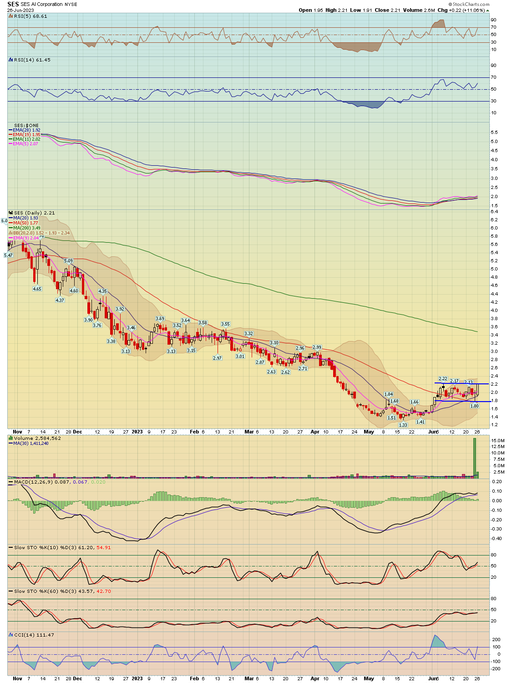Select the Jun label on the date axis
This screenshot has height=683, width=512.
point(431,432)
